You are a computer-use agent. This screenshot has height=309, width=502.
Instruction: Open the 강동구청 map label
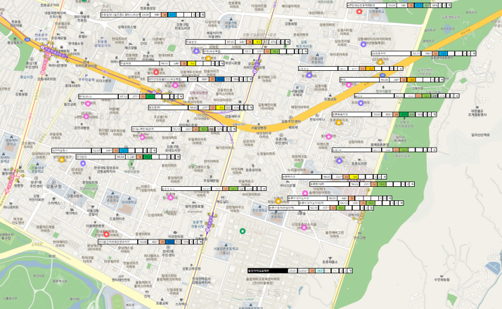point(53,186)
